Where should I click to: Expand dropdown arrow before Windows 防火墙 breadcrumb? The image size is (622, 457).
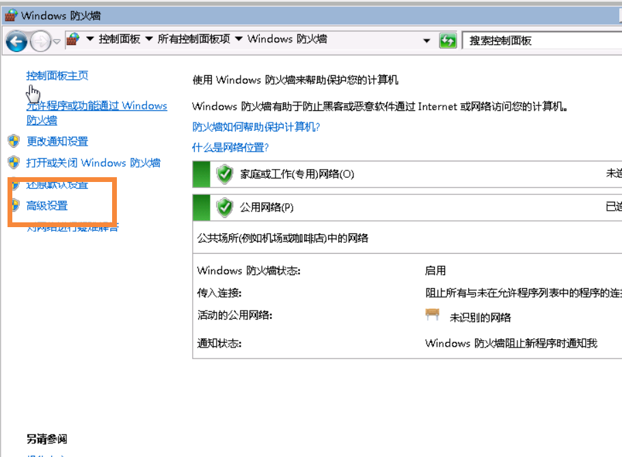pos(239,39)
